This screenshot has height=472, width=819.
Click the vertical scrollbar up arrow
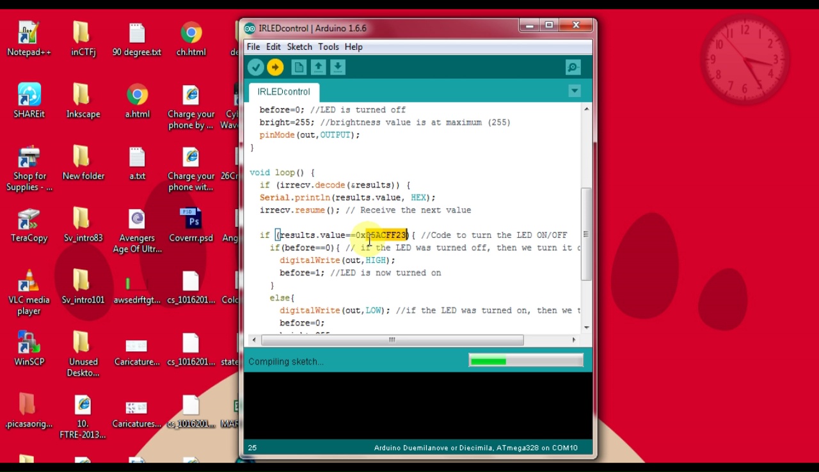point(586,109)
